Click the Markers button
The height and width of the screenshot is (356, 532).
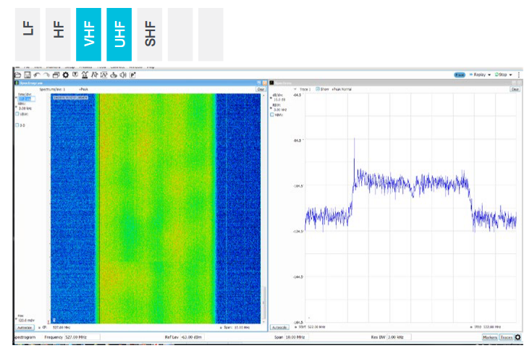(x=489, y=337)
